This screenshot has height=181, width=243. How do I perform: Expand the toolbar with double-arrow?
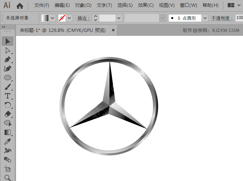[3, 27]
